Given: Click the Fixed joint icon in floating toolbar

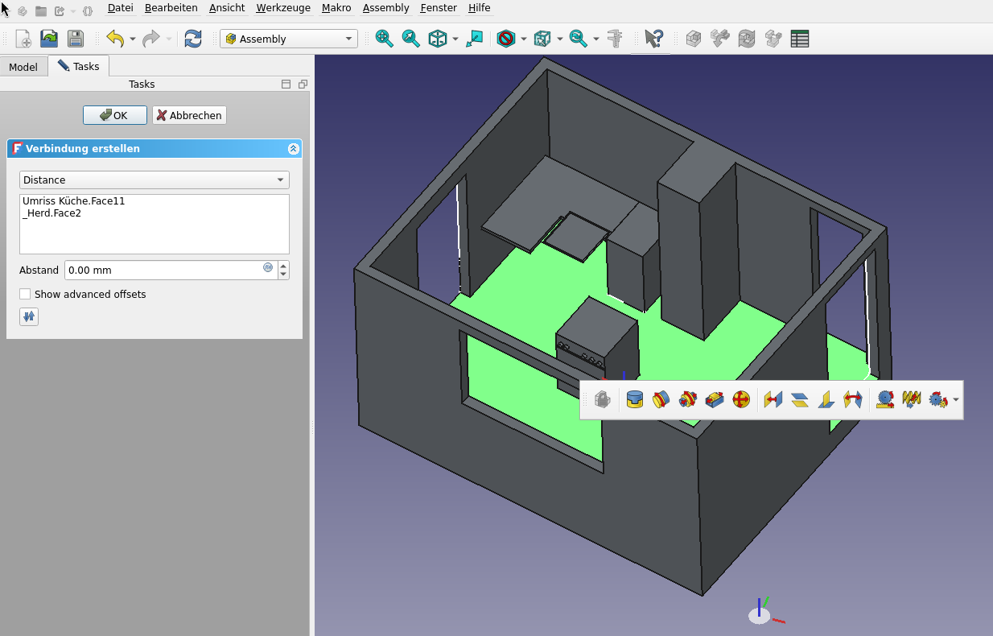Looking at the screenshot, I should click(634, 399).
